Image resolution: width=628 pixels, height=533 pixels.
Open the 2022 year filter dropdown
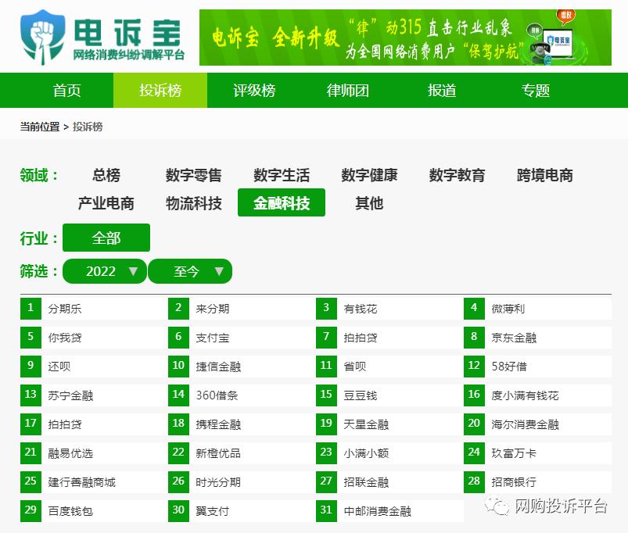[104, 271]
